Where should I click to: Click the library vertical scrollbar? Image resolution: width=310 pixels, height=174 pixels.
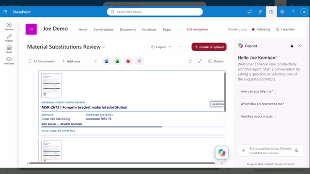click(x=225, y=92)
